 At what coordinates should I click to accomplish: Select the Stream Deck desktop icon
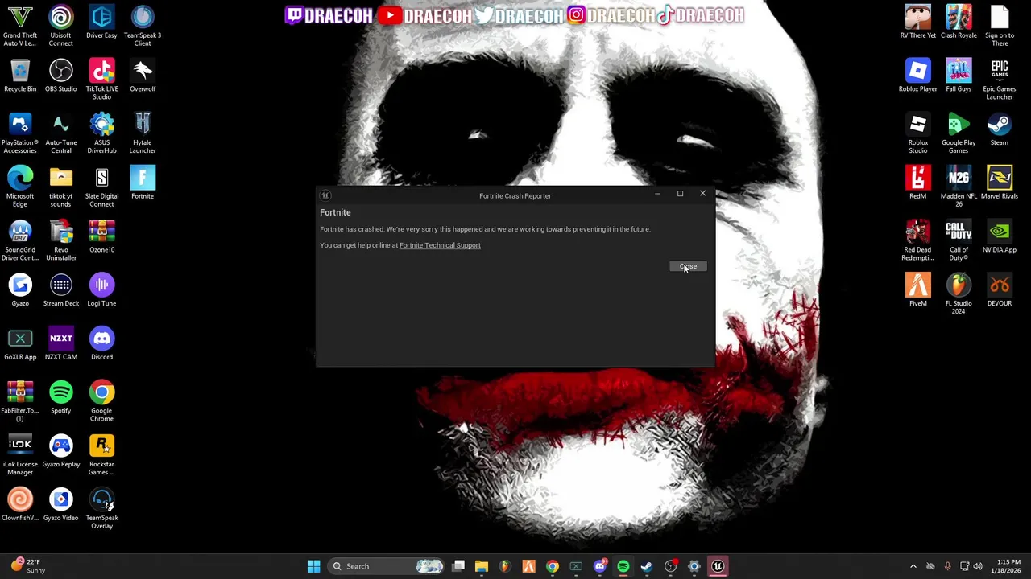point(61,290)
